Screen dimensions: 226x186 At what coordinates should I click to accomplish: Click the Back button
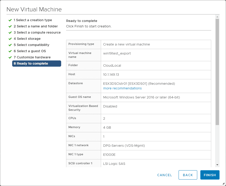[x=188, y=175]
